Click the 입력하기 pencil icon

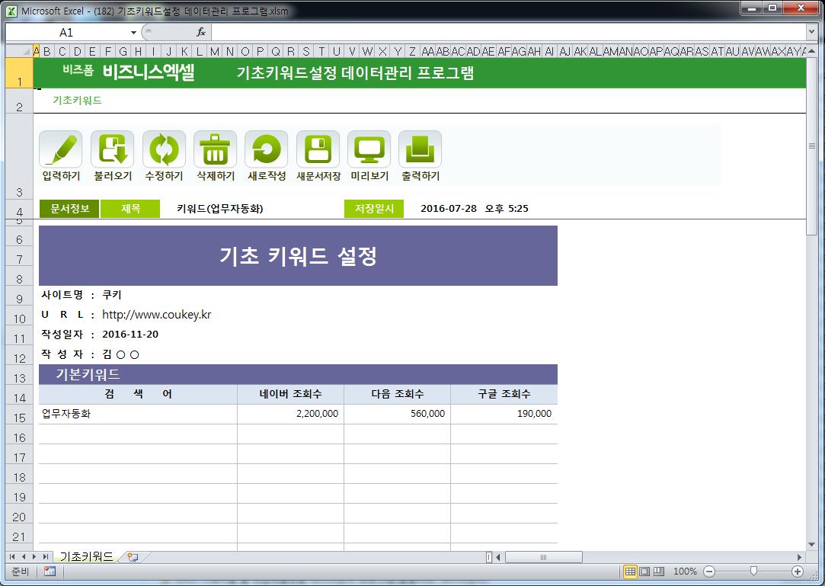60,149
